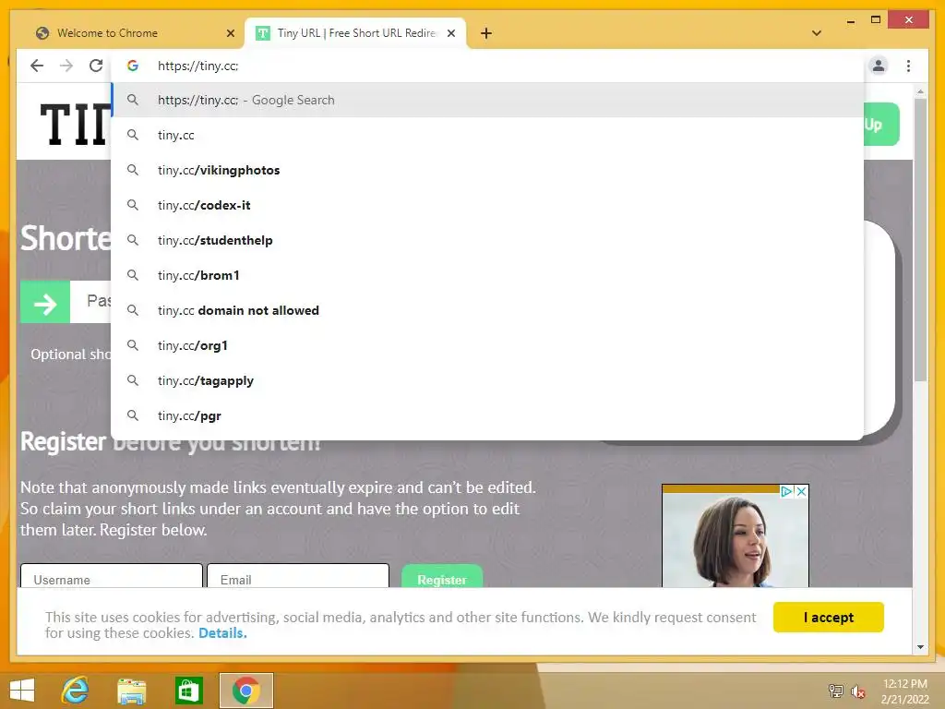Viewport: 945px width, 709px height.
Task: Select the tiny.cc/pgr suggestion
Action: pyautogui.click(x=487, y=415)
